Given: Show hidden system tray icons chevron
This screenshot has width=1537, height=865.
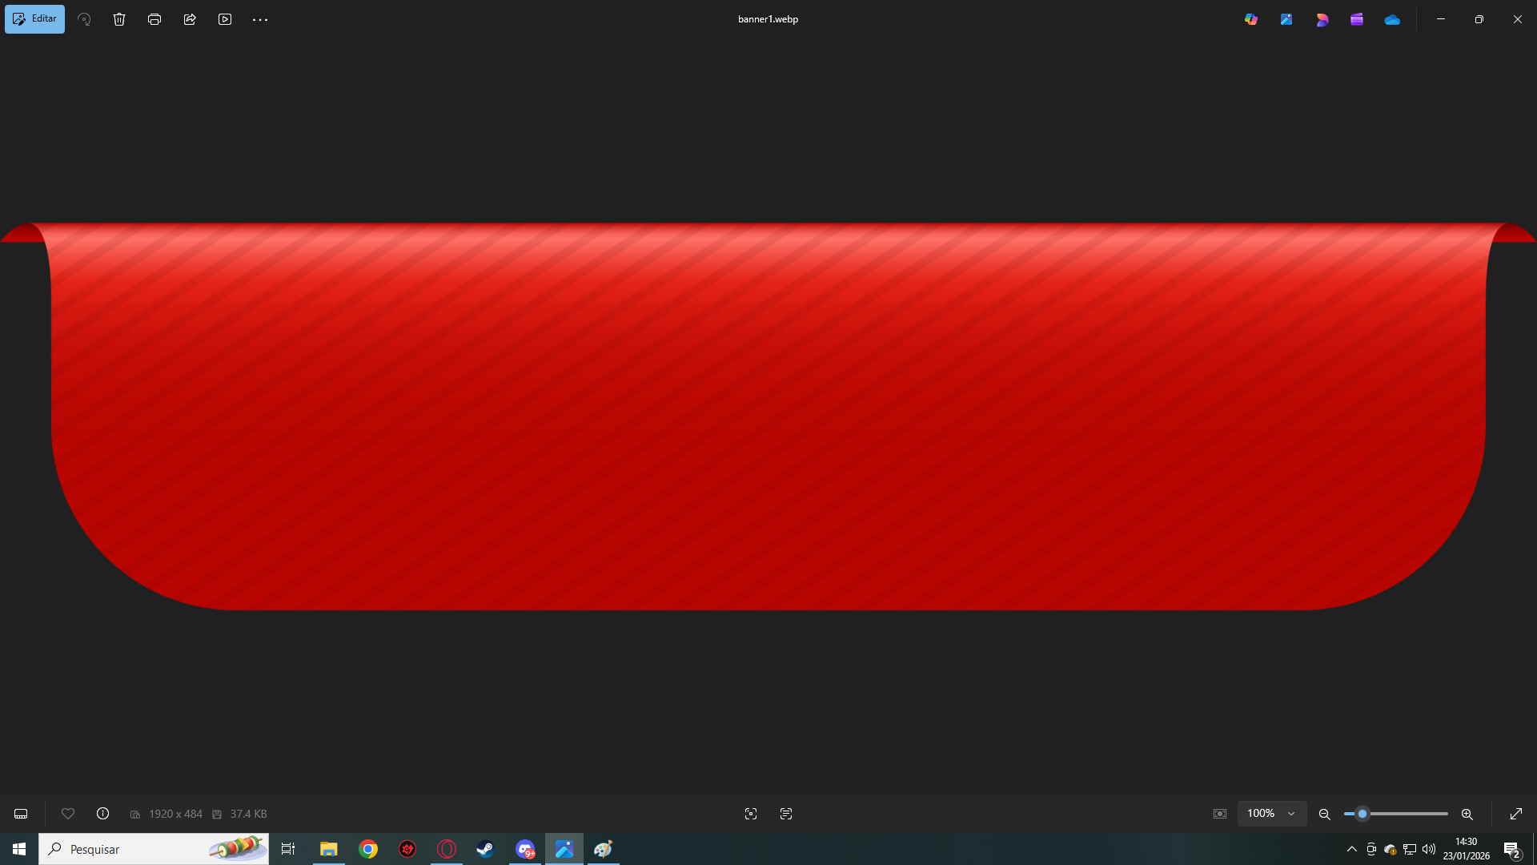Looking at the screenshot, I should (x=1352, y=849).
